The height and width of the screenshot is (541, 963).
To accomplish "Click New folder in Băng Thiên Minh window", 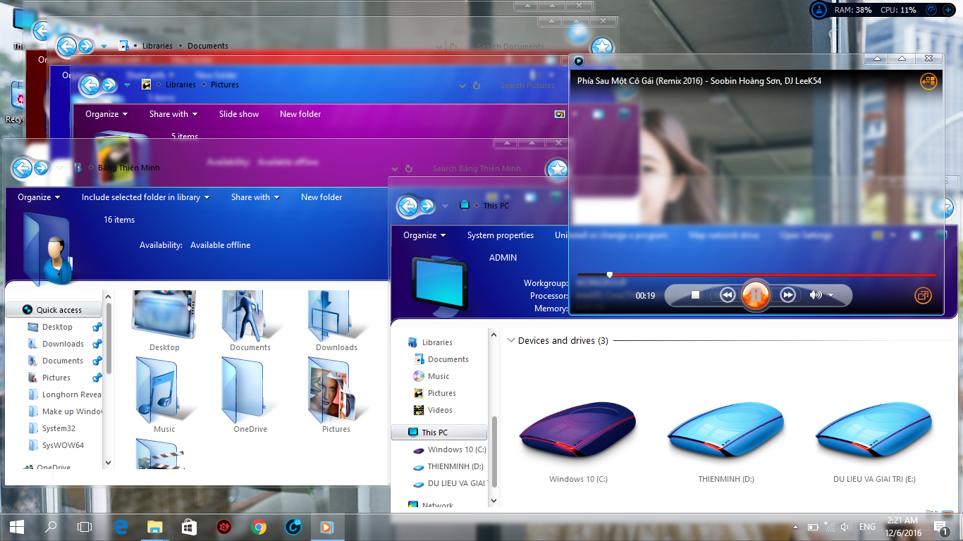I will click(321, 197).
